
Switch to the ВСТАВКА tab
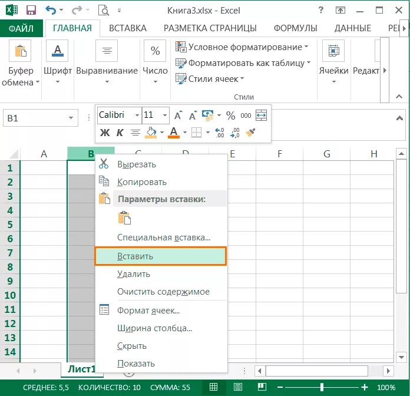click(128, 28)
